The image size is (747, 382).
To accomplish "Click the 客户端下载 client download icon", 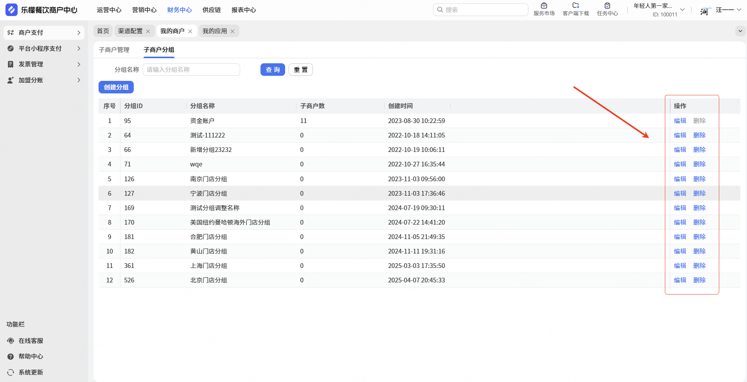I will click(x=575, y=6).
